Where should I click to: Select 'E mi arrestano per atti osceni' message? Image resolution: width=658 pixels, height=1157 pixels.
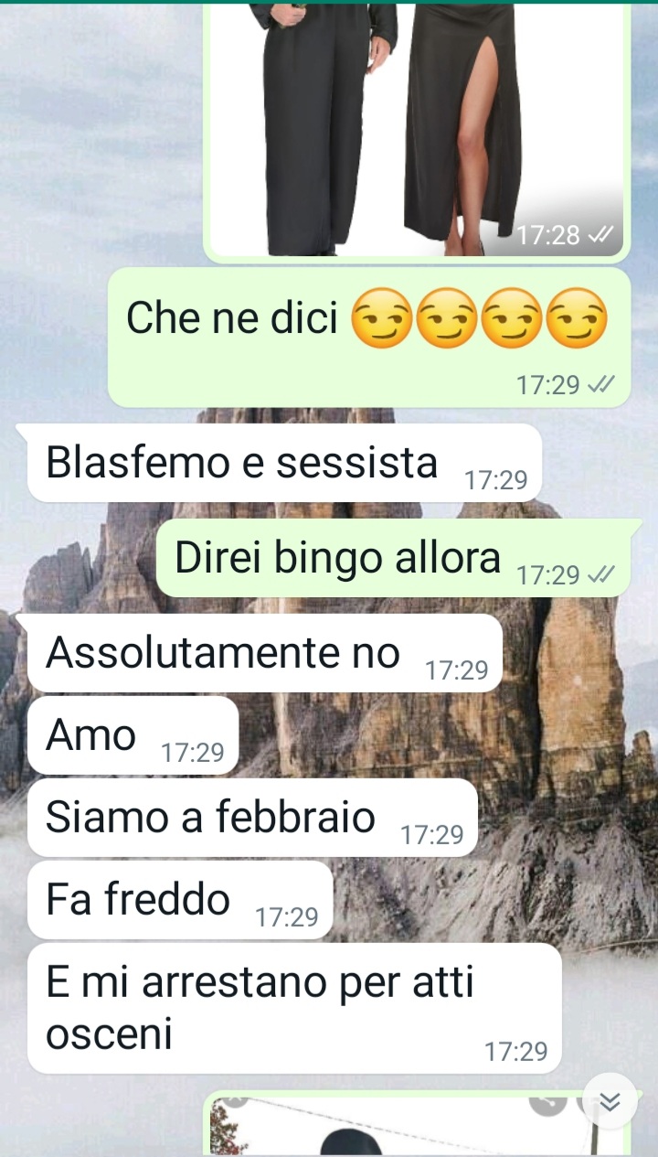point(294,1008)
